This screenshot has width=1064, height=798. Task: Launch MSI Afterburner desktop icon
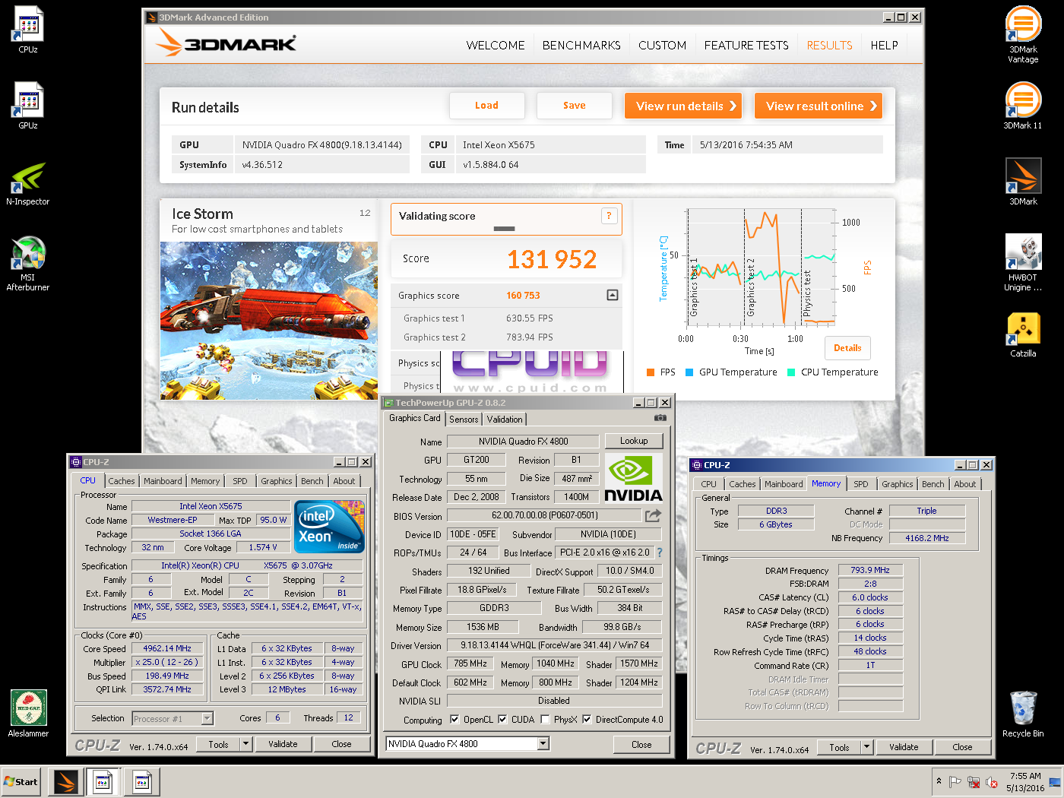click(x=28, y=263)
